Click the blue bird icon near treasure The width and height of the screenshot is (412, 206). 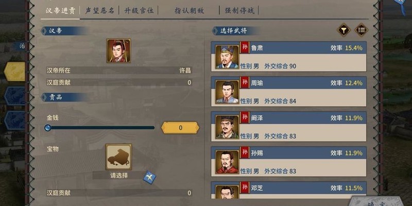coord(149,177)
